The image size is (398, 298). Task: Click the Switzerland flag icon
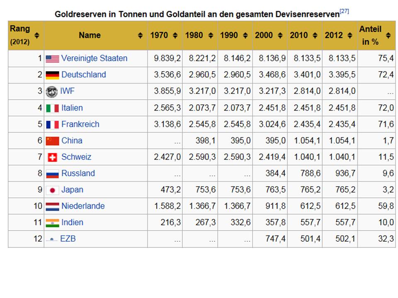(52, 156)
